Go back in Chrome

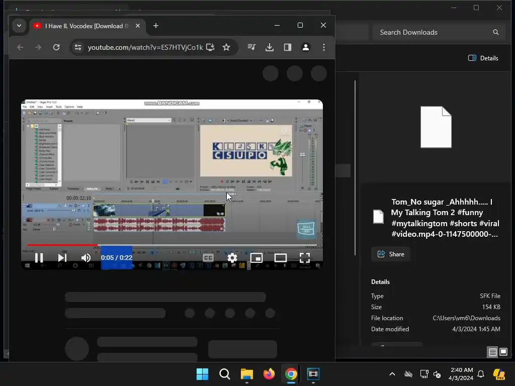click(20, 47)
